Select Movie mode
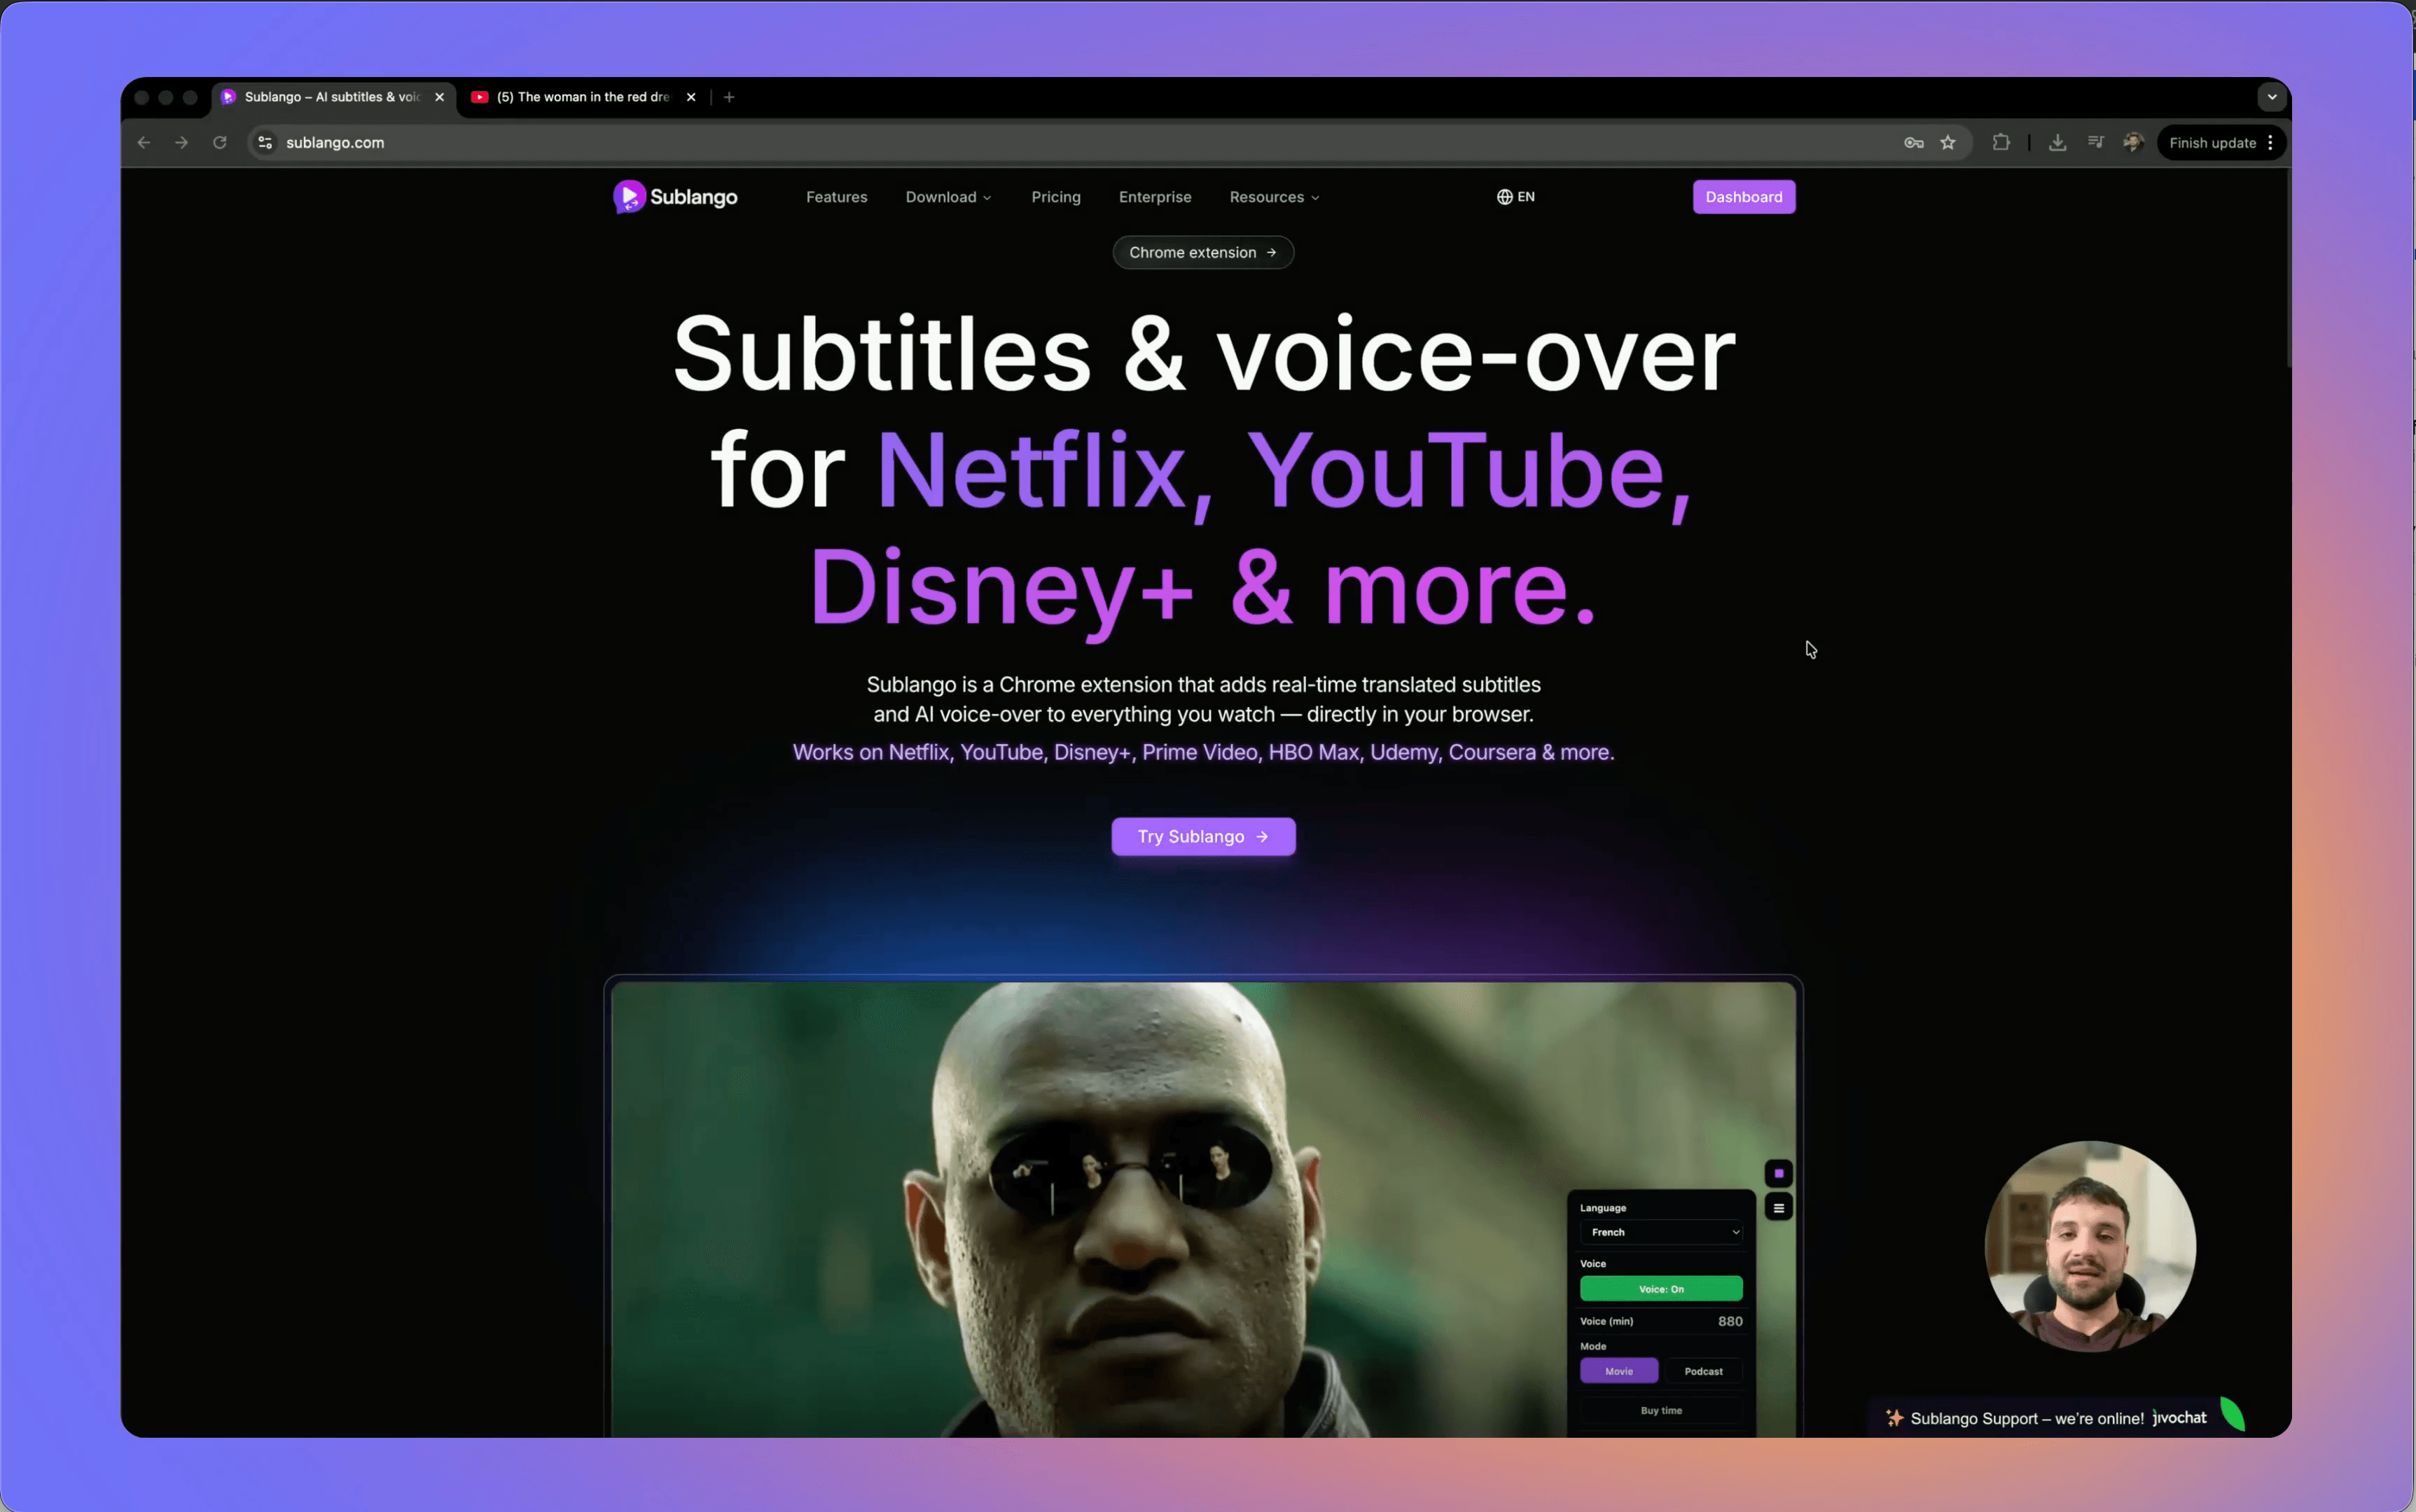 (1618, 1371)
